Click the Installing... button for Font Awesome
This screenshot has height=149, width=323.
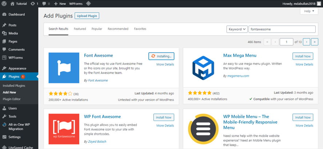(161, 56)
